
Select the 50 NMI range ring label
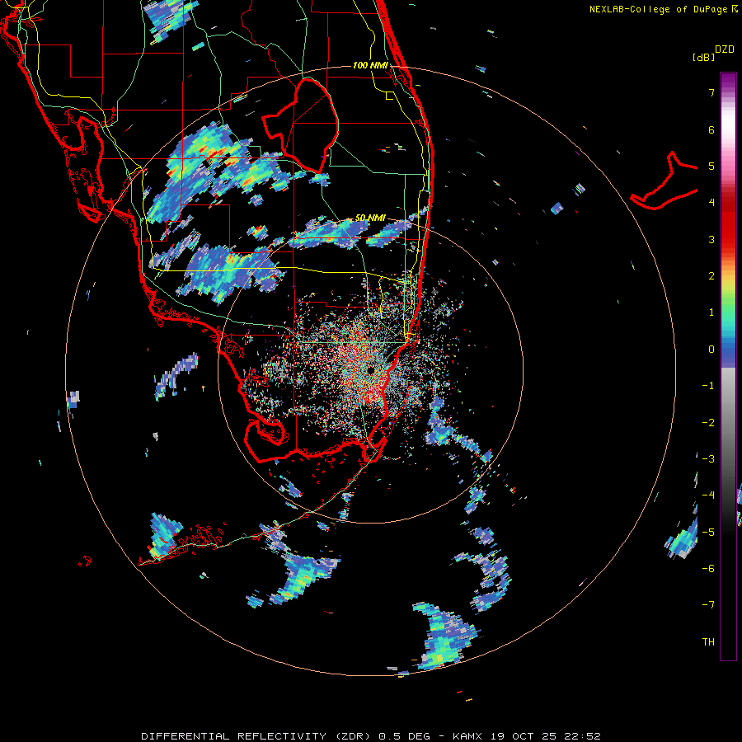(370, 218)
